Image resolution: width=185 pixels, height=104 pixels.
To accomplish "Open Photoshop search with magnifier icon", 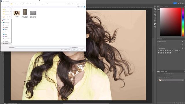I will (x=178, y=3).
